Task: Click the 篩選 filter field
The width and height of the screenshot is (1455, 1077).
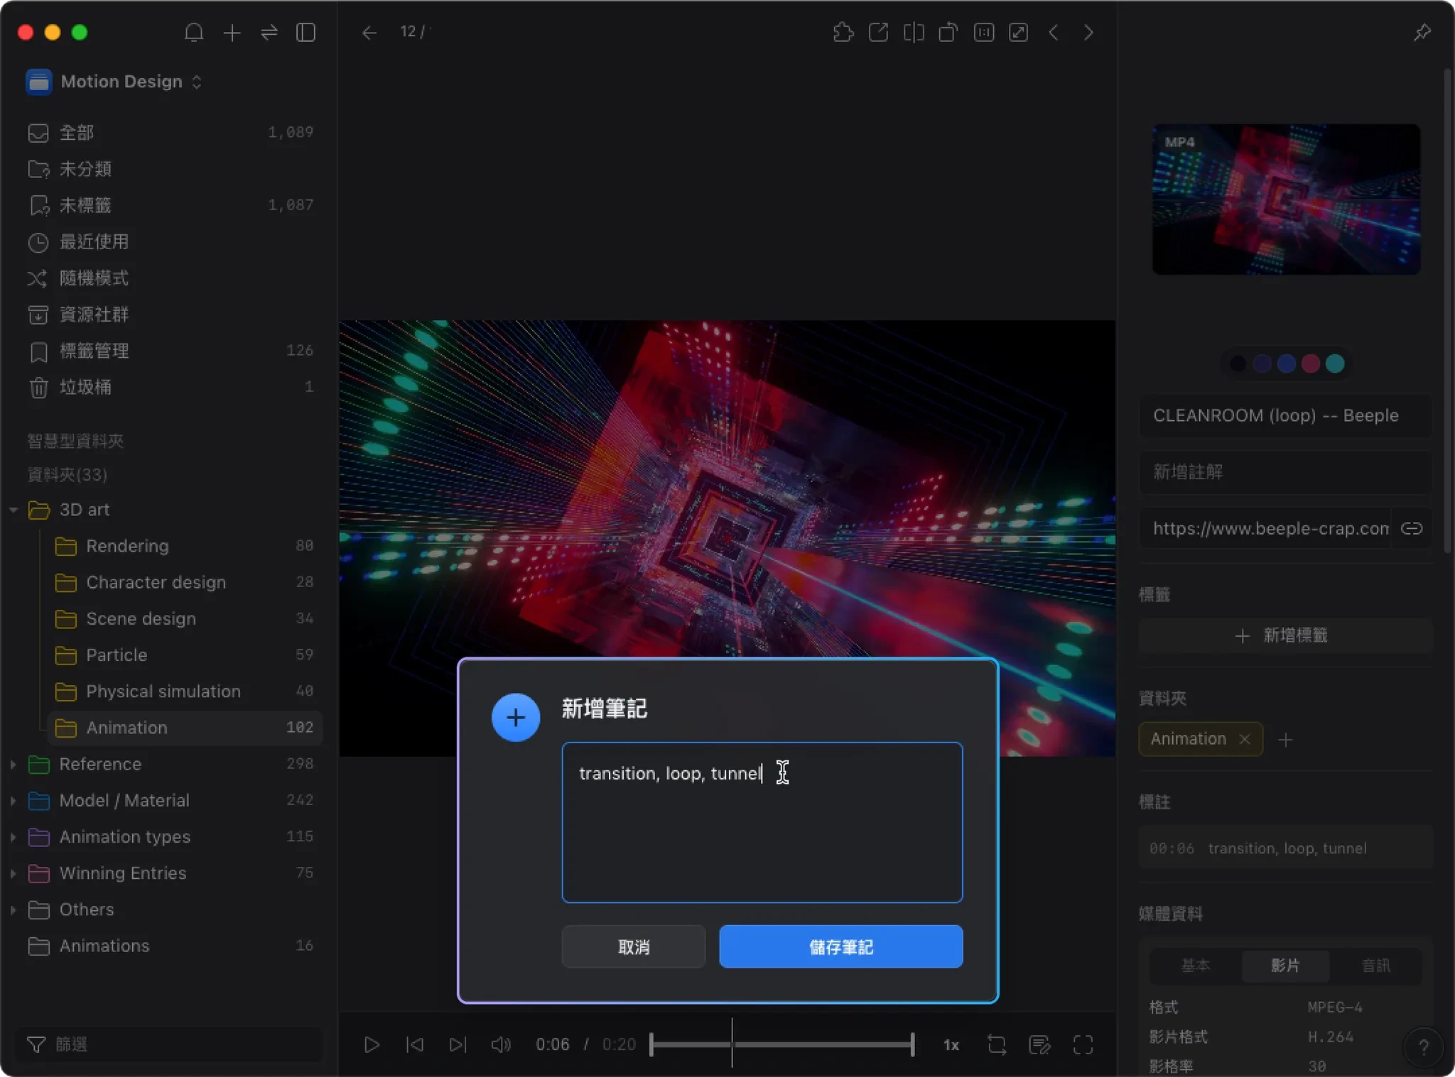Action: (x=169, y=1044)
